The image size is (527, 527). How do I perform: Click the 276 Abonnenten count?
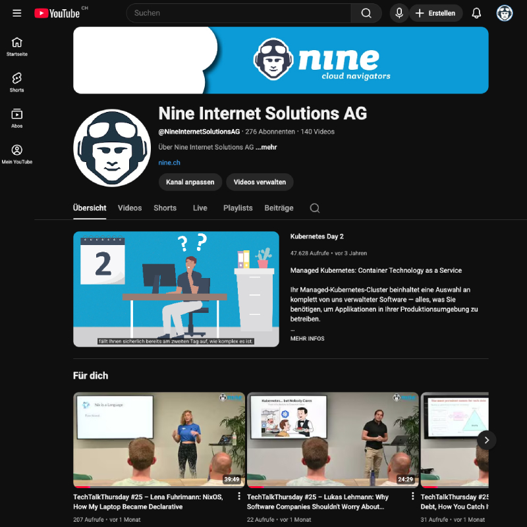tap(270, 132)
